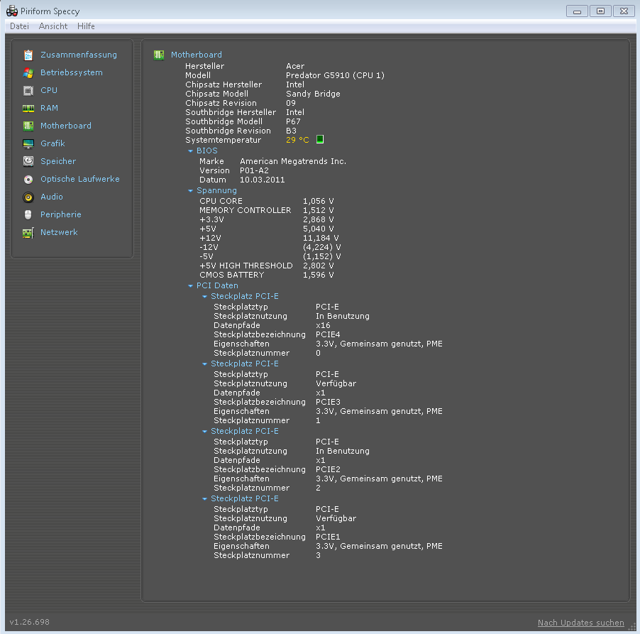Click the x16 Datenpfade value
This screenshot has height=634, width=640.
pos(323,326)
